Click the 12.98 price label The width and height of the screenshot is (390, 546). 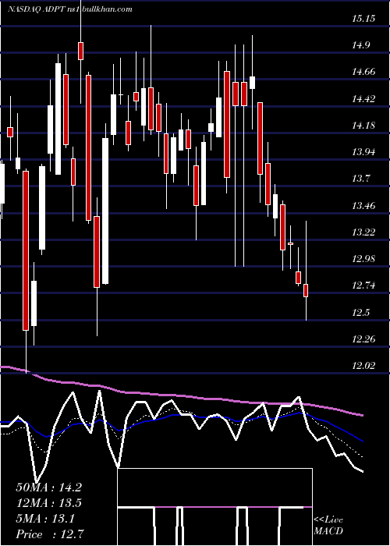pyautogui.click(x=363, y=259)
